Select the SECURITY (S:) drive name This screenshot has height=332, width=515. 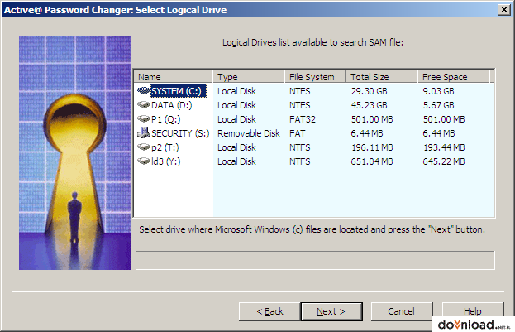[x=180, y=133]
